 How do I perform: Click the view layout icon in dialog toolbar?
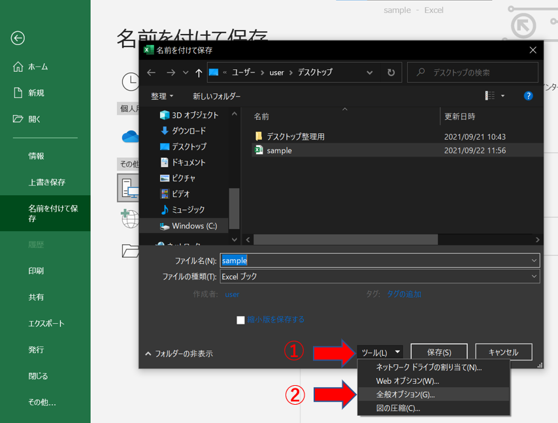coord(490,96)
